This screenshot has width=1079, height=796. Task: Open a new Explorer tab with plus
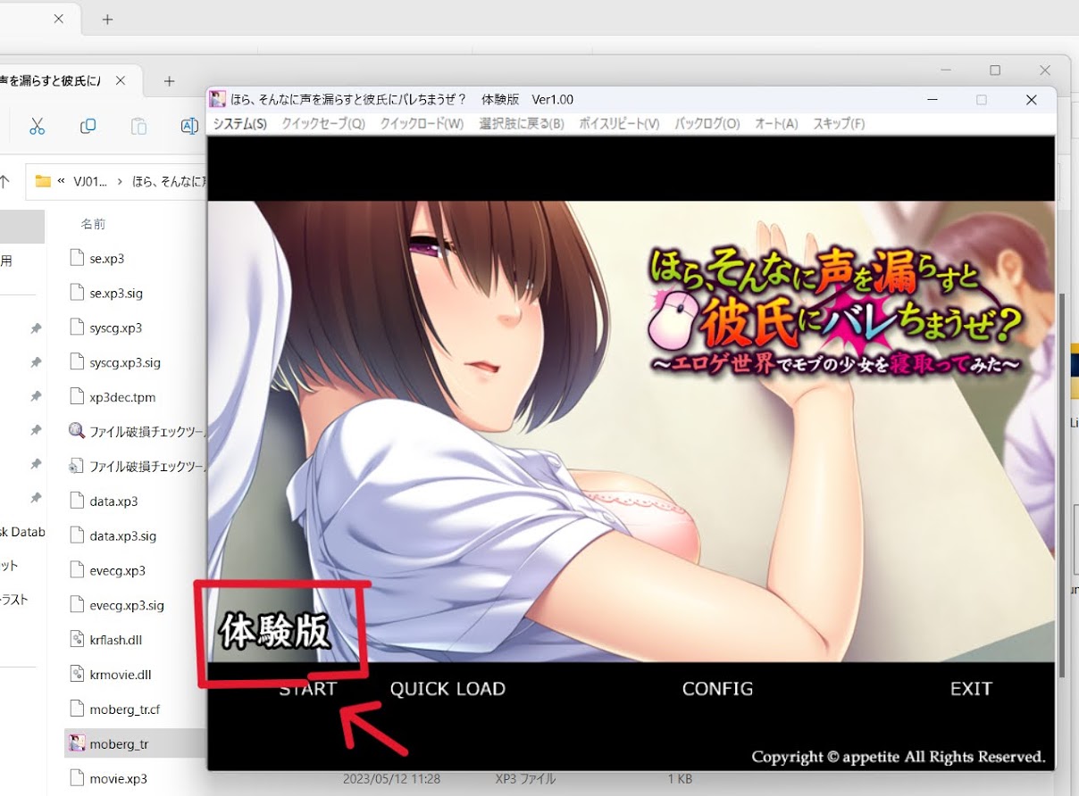169,80
